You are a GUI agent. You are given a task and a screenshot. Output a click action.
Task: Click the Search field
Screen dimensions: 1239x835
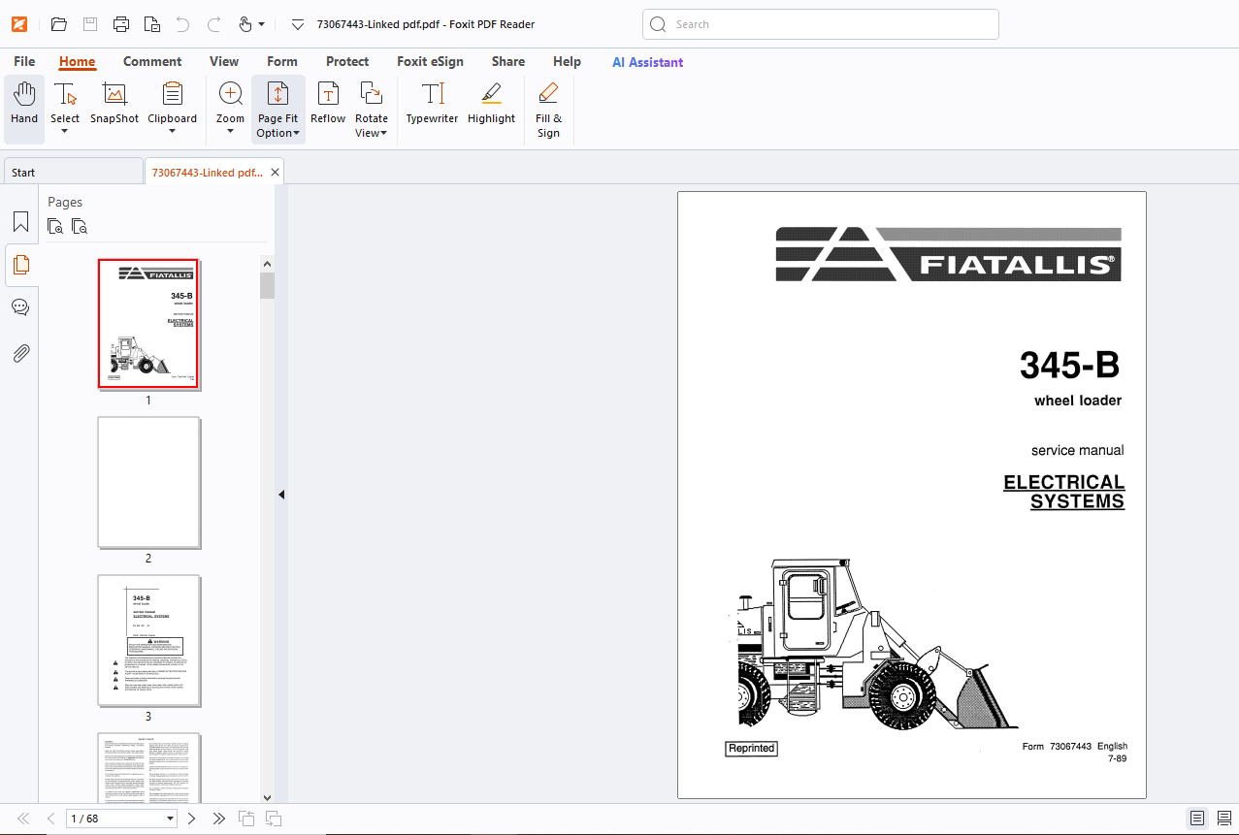click(x=821, y=24)
